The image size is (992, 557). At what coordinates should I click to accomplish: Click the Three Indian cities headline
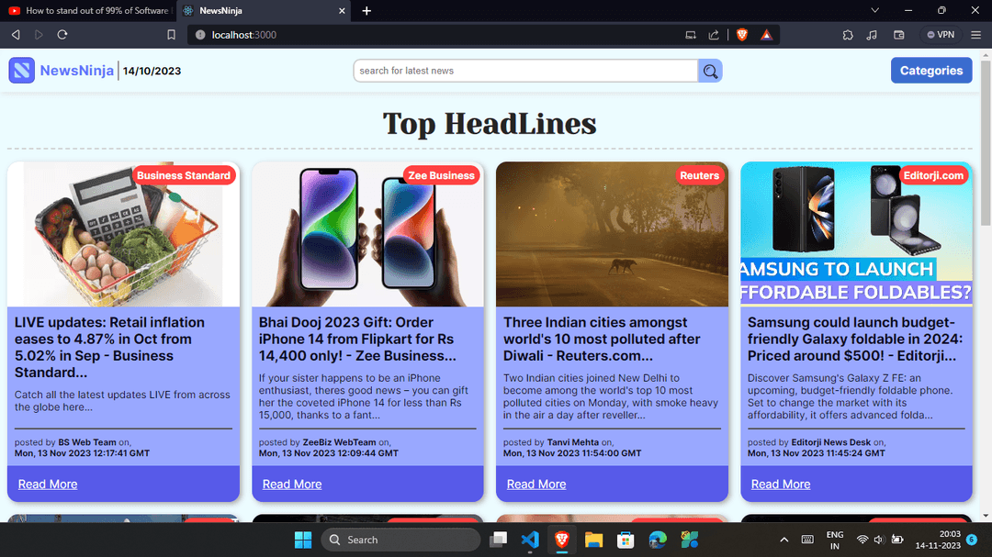click(x=601, y=339)
